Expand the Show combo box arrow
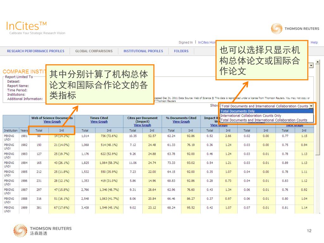Viewport: 324px width, 243px height. pyautogui.click(x=311, y=106)
